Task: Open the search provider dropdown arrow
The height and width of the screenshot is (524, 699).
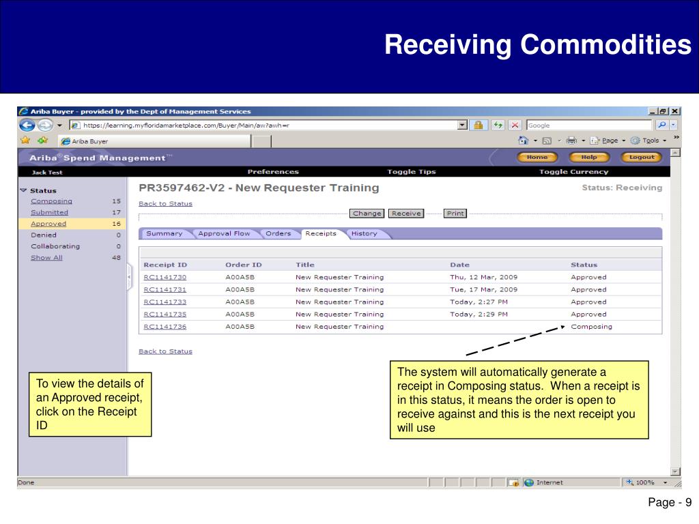Action: coord(674,126)
